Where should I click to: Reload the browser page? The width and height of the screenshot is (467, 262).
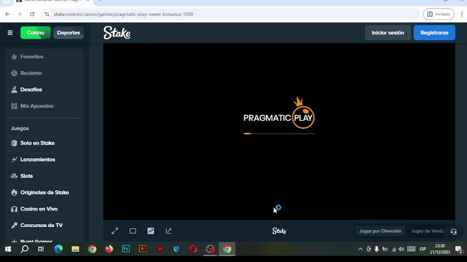32,14
